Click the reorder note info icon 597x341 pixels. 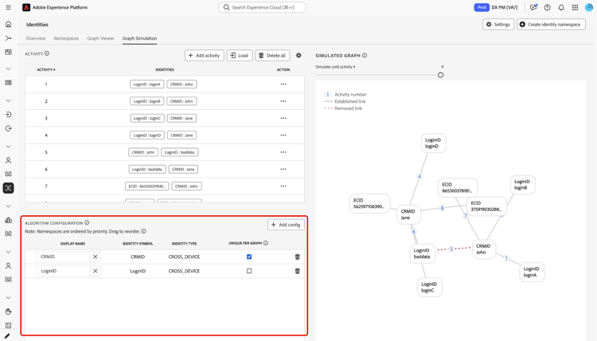pyautogui.click(x=143, y=231)
